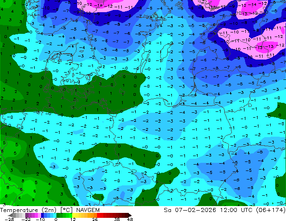Click the "07-02-2026" forecast date text
This screenshot has width=286, height=221.
(x=195, y=210)
